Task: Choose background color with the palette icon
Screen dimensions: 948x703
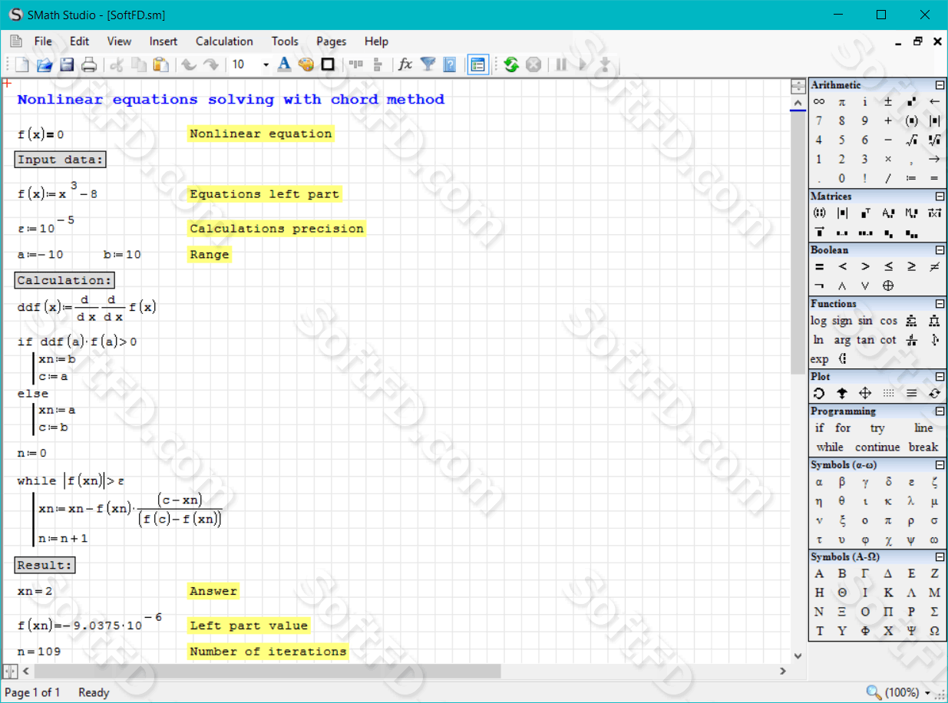Action: tap(306, 64)
